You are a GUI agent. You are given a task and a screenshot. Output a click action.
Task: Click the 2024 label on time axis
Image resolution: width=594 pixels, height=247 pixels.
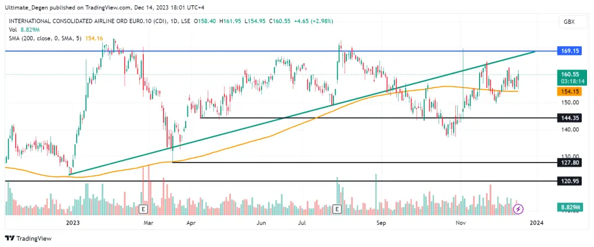click(x=537, y=223)
